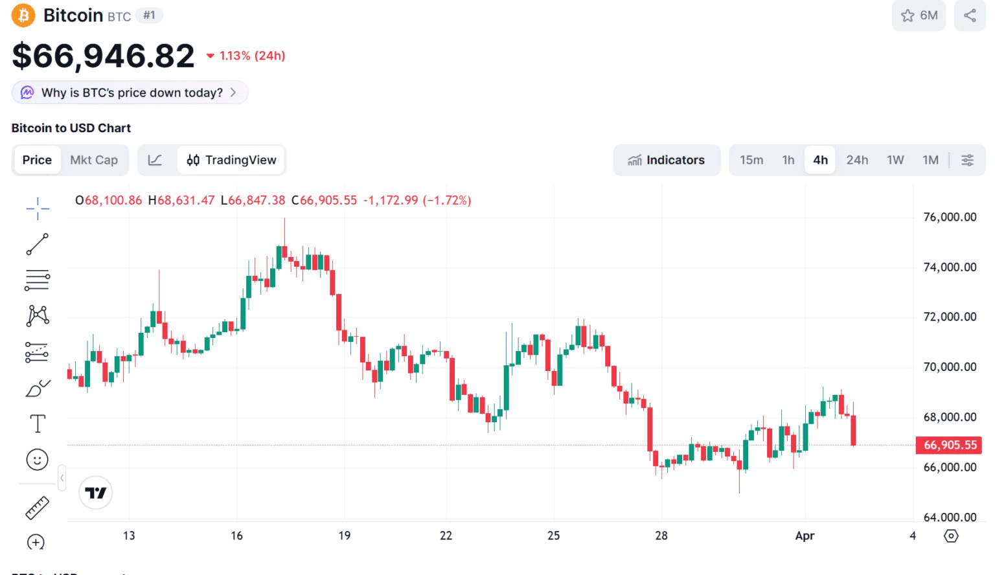Open the Fibonacci retracement tool
The width and height of the screenshot is (995, 575).
38,280
